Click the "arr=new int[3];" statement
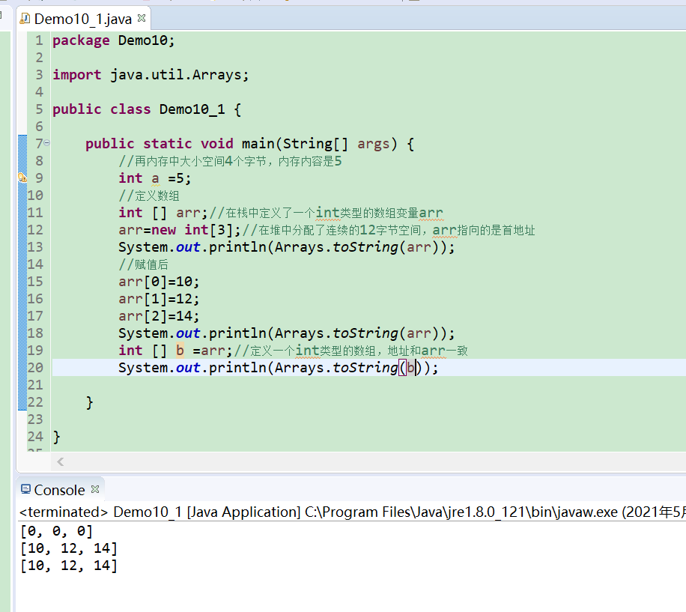Image resolution: width=686 pixels, height=612 pixels. pos(180,230)
